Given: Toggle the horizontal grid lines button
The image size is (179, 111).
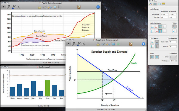Looking at the screenshot, I should tap(152, 57).
